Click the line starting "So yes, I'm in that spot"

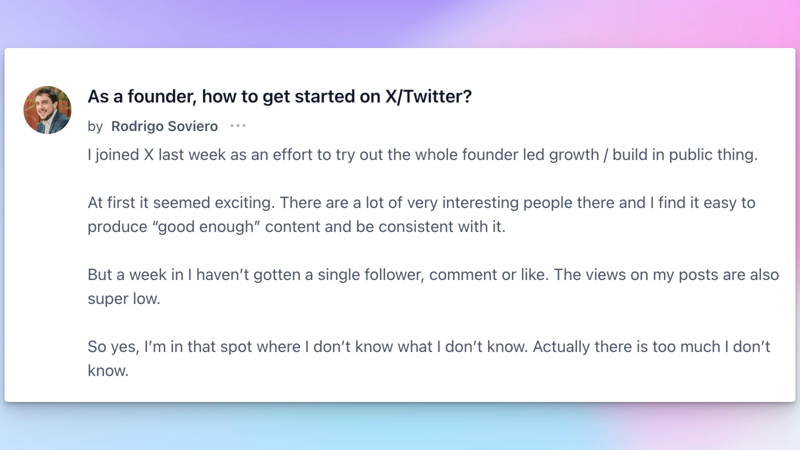pos(429,346)
